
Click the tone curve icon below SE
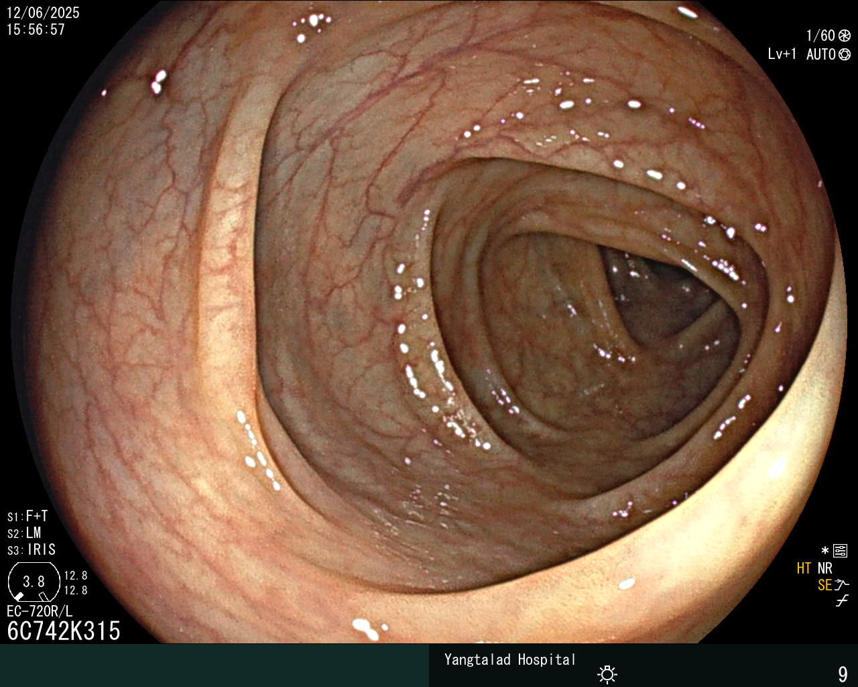pyautogui.click(x=842, y=601)
